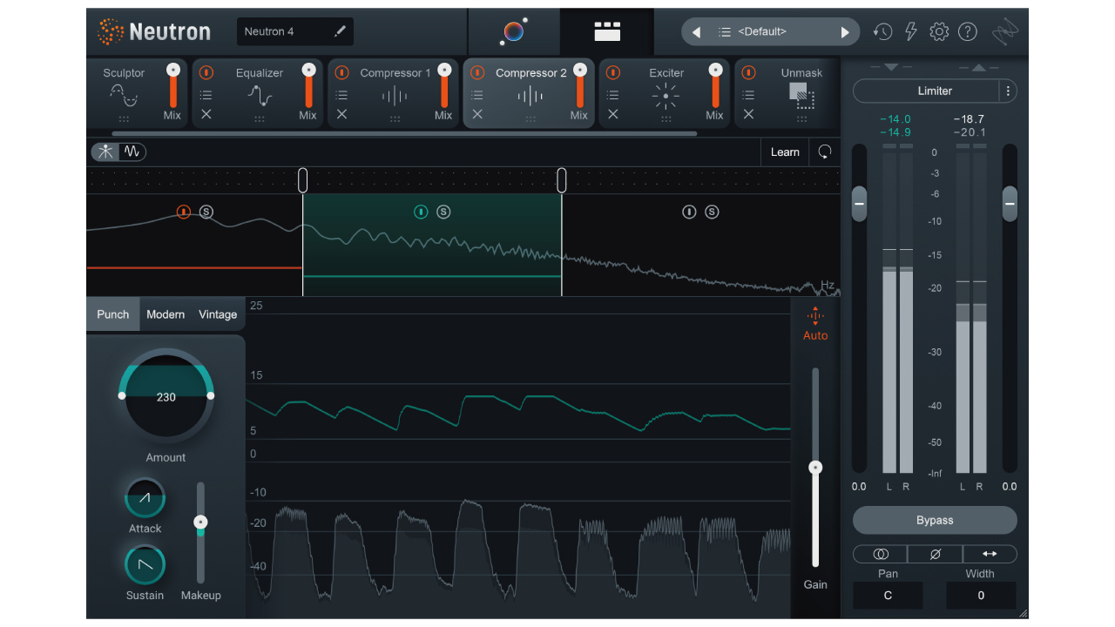Go to the previous preset arrow
Screen dimensions: 1115x627
(696, 32)
